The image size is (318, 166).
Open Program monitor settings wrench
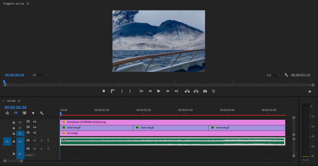(x=286, y=75)
